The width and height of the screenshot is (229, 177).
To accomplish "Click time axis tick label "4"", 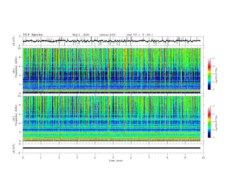I will tap(95, 158).
